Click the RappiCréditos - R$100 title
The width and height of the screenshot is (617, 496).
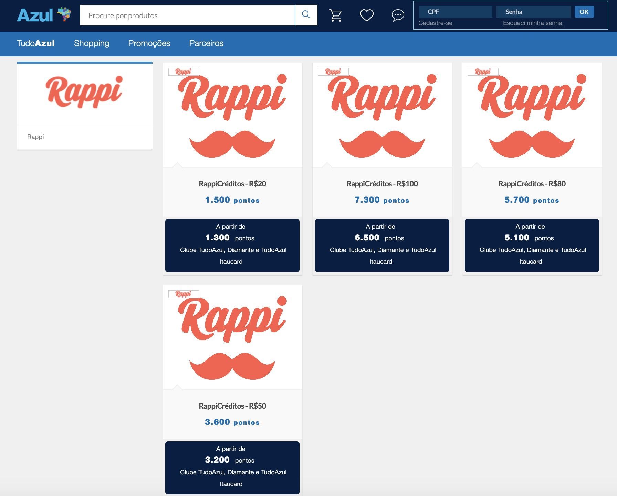point(382,184)
